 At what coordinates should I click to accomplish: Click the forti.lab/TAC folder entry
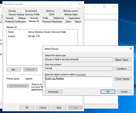pos(34,36)
